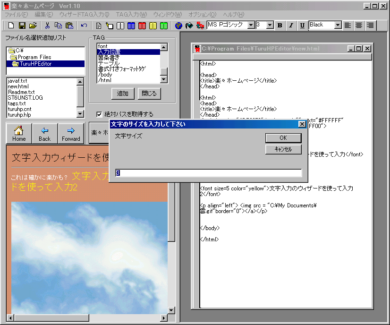Click the text document page icon in toolbar
The image size is (390, 325).
[x=99, y=26]
